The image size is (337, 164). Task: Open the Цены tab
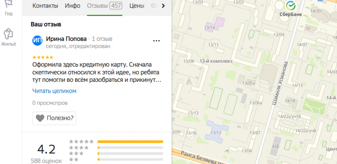[x=137, y=6]
